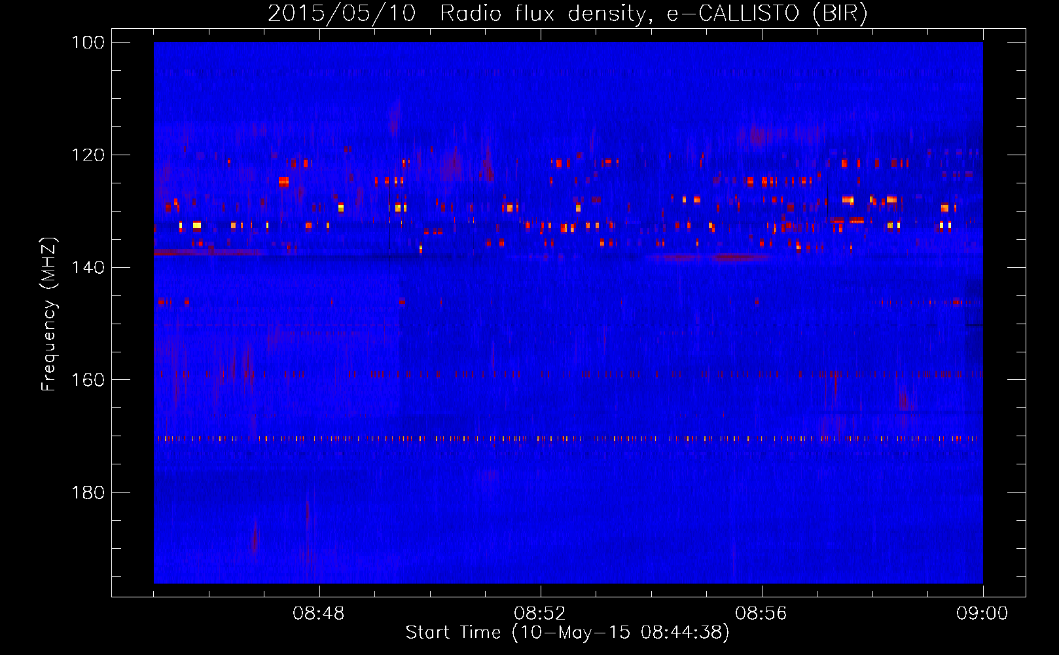Image resolution: width=1059 pixels, height=655 pixels.
Task: Click the '140' frequency tick label
Action: click(x=88, y=267)
